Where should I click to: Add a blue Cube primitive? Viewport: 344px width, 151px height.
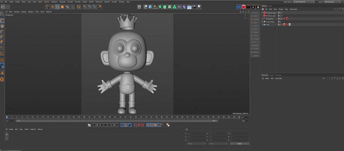click(150, 7)
